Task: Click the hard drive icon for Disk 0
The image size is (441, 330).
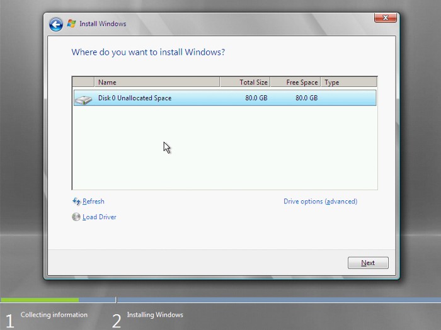Action: click(x=84, y=100)
